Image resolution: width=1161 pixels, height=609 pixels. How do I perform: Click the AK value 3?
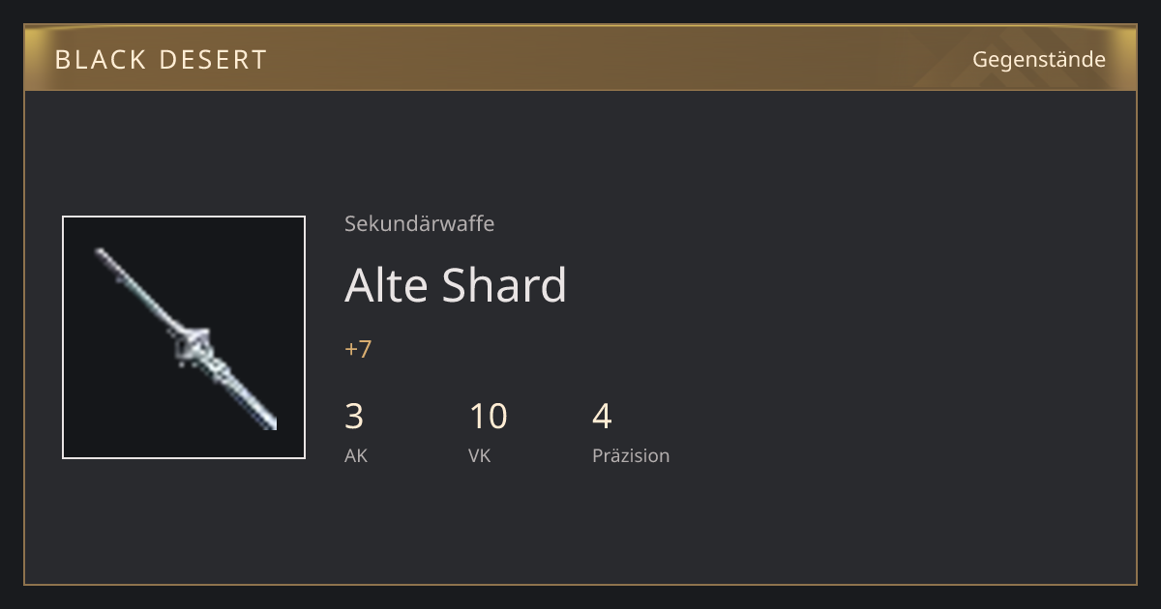tap(354, 417)
